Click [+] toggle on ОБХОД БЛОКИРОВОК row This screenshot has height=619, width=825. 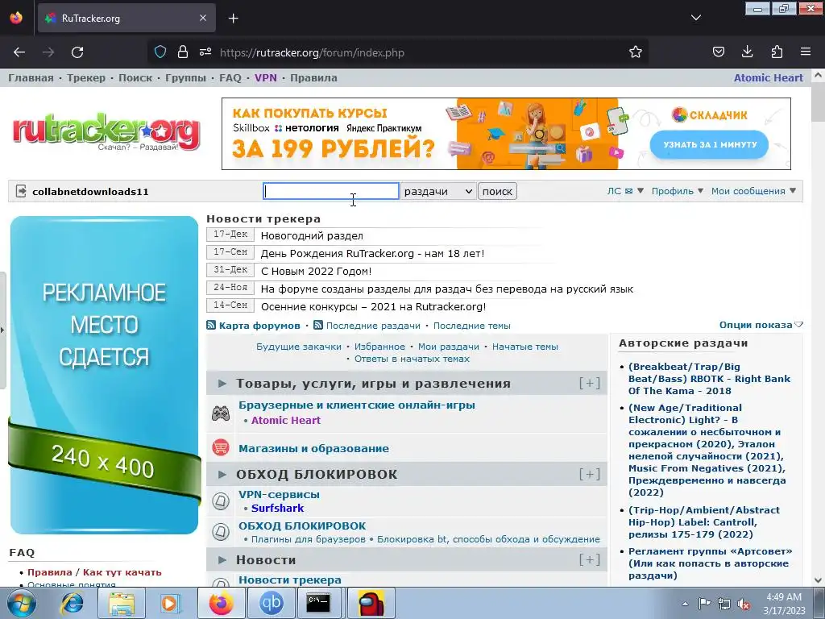589,474
